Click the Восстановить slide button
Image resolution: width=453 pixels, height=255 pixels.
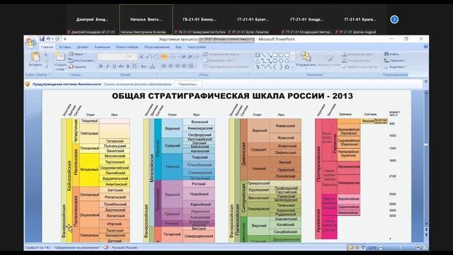tap(81, 60)
